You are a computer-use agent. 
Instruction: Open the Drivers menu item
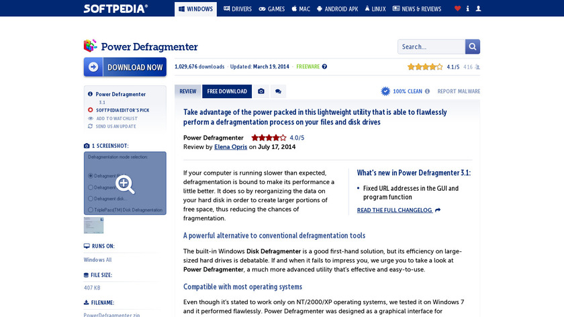point(238,9)
